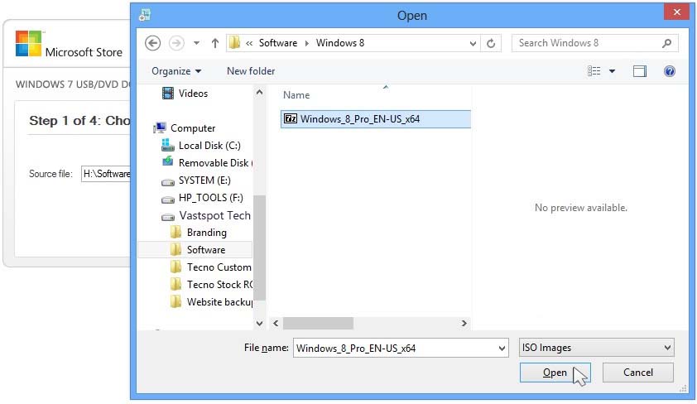Click the Website backup folder icon
Viewport: 697px width, 404px height.
(176, 301)
